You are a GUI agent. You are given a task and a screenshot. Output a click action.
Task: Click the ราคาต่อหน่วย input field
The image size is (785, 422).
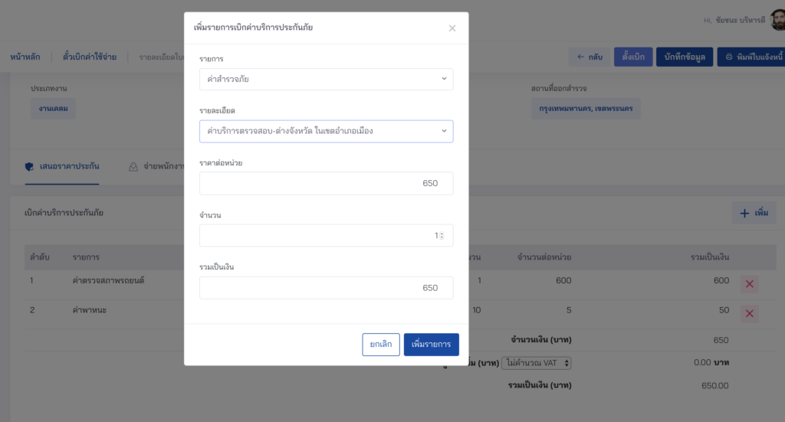(x=326, y=184)
